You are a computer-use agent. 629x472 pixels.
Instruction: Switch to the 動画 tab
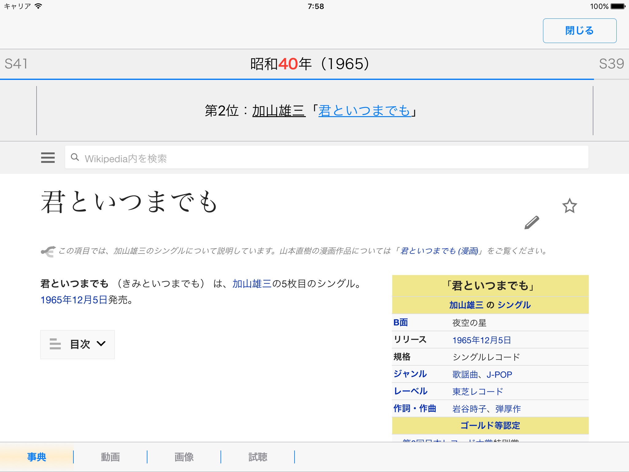pyautogui.click(x=110, y=457)
